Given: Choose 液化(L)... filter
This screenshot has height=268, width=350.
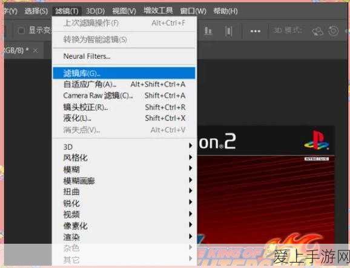Looking at the screenshot, I should click(x=124, y=118).
